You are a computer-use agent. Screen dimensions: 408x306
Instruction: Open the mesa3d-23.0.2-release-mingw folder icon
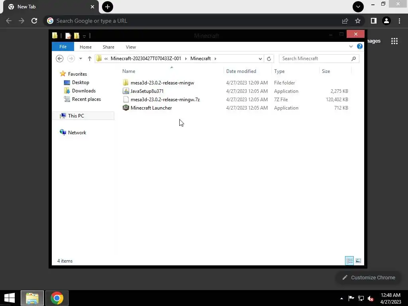[x=126, y=83]
